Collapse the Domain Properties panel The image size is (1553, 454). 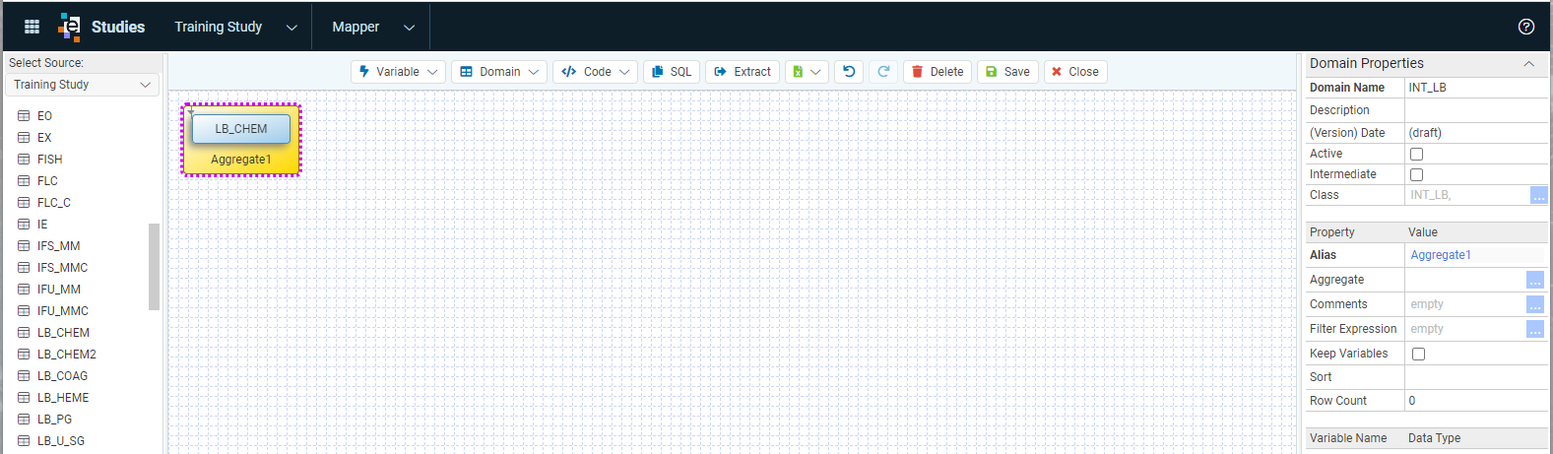[x=1528, y=64]
